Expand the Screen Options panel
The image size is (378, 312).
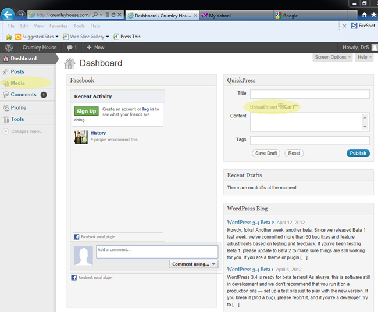tap(333, 57)
